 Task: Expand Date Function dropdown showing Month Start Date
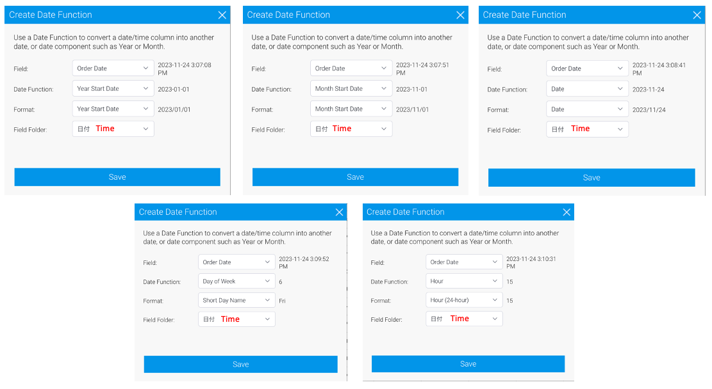pyautogui.click(x=351, y=89)
